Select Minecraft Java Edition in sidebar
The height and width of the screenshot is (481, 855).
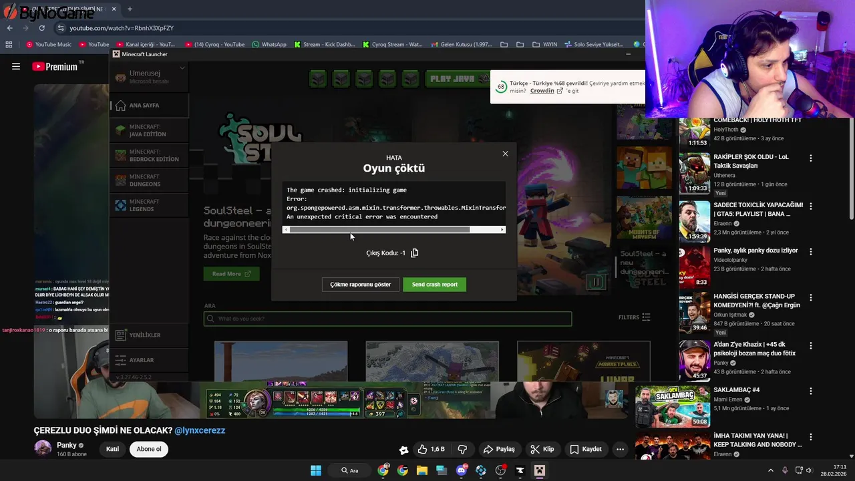150,130
